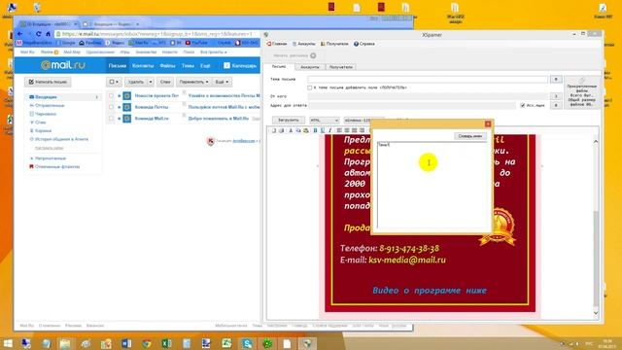The width and height of the screenshot is (622, 350).
Task: Open Аккаунты in XSpamer top toolbar
Action: click(303, 44)
